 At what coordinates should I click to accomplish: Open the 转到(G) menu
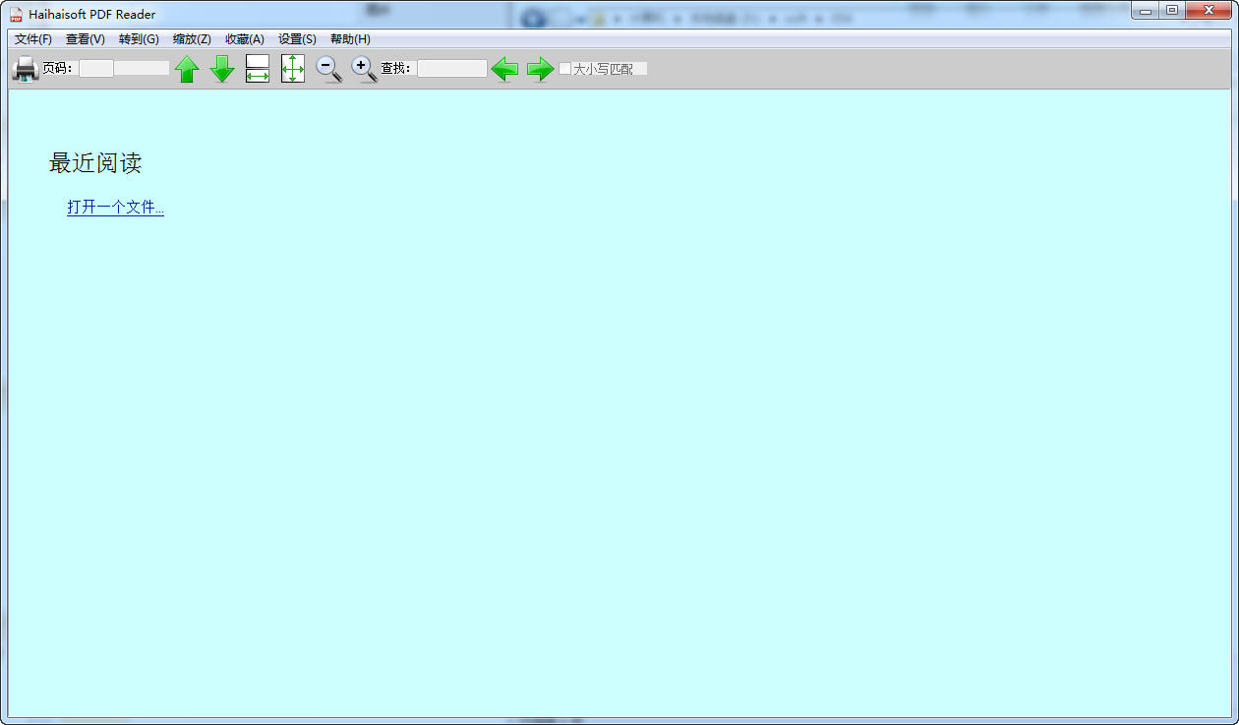click(x=138, y=39)
